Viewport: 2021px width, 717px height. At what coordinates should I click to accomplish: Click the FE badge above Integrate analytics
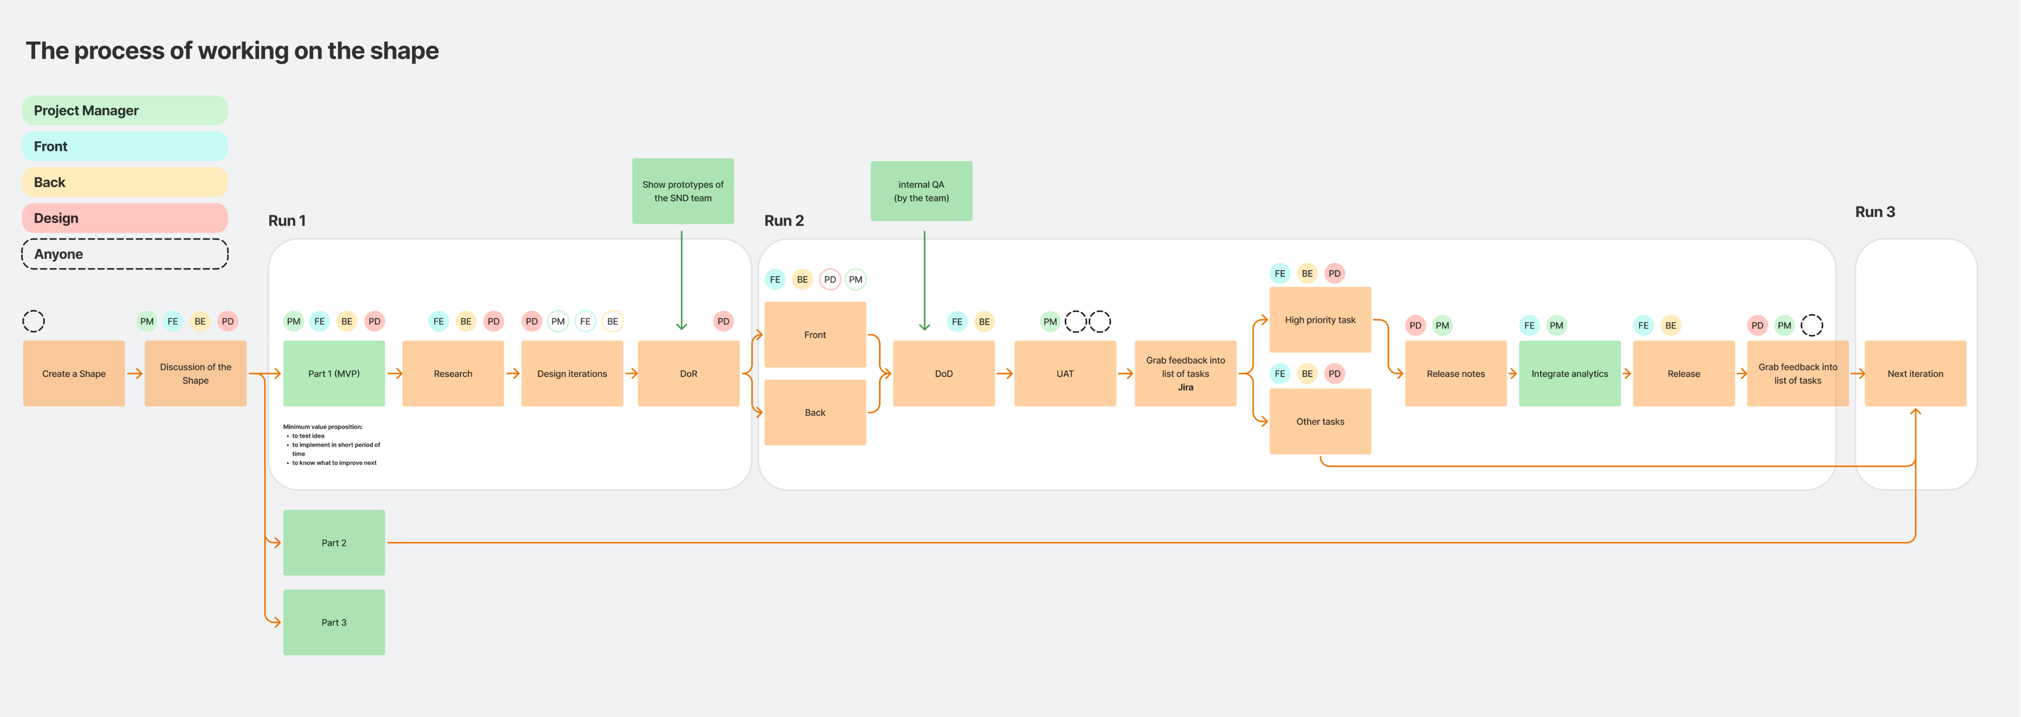[x=1530, y=325]
